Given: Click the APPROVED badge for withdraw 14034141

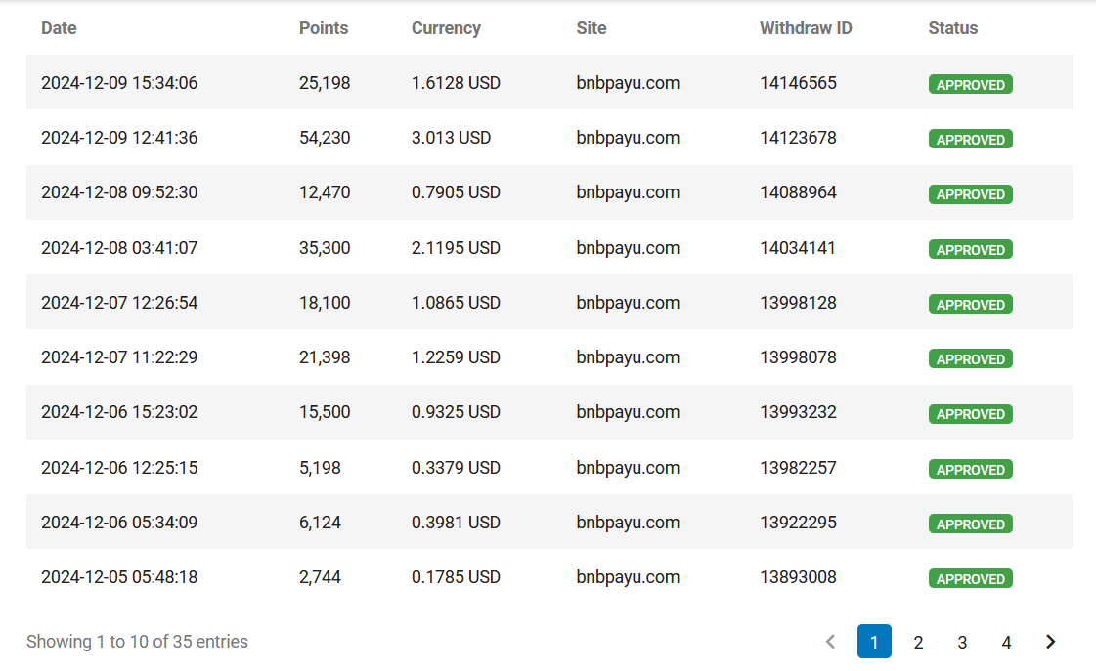Looking at the screenshot, I should (x=970, y=249).
